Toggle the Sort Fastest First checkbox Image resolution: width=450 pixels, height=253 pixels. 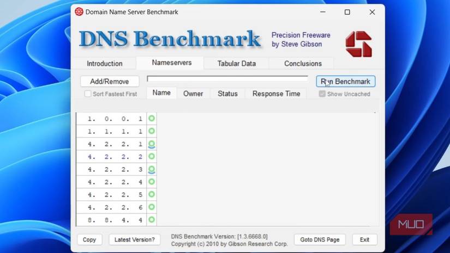pos(88,94)
